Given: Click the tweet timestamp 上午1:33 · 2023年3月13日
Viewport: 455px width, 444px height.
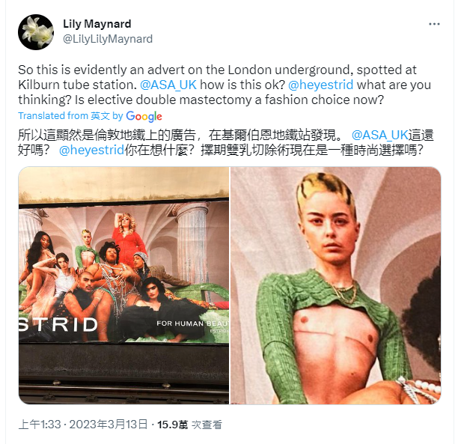Looking at the screenshot, I should pos(83,425).
